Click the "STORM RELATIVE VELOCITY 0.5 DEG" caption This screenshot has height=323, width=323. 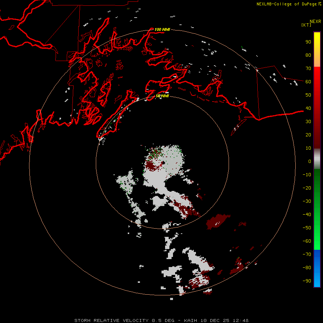point(124,320)
